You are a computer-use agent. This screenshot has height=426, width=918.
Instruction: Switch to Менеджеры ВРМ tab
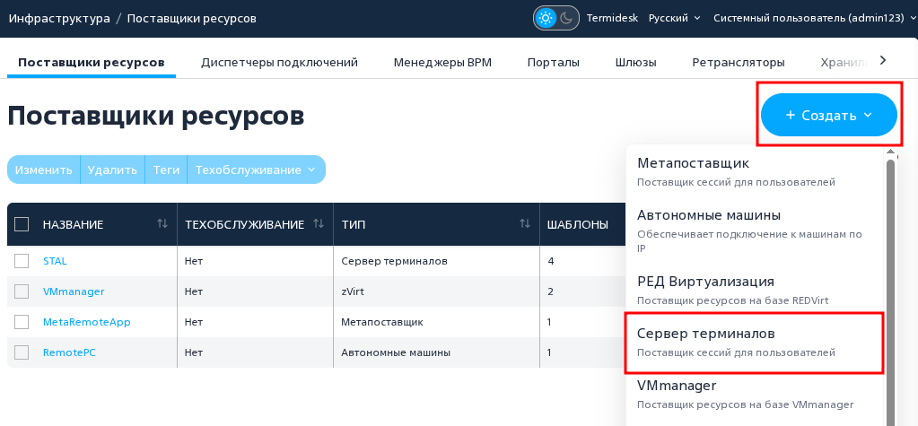tap(442, 63)
